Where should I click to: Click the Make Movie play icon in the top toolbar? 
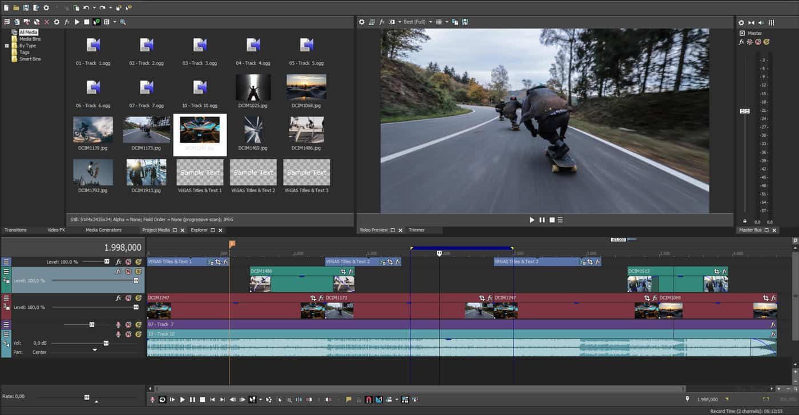click(77, 22)
